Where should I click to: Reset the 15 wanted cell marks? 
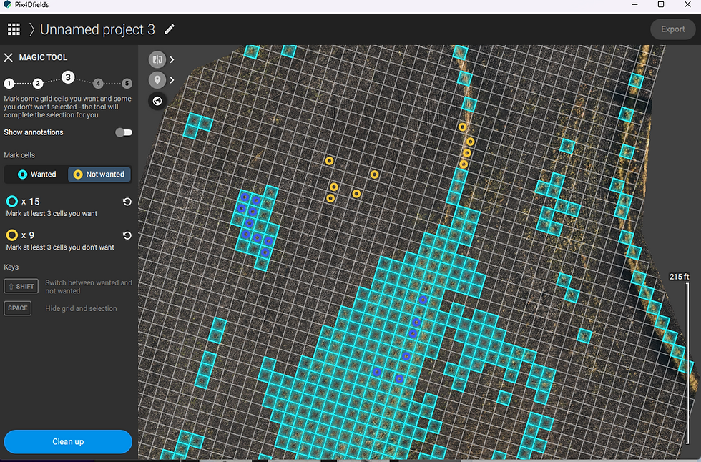(127, 202)
